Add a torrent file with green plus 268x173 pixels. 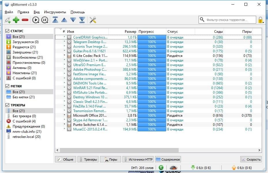click(16, 20)
